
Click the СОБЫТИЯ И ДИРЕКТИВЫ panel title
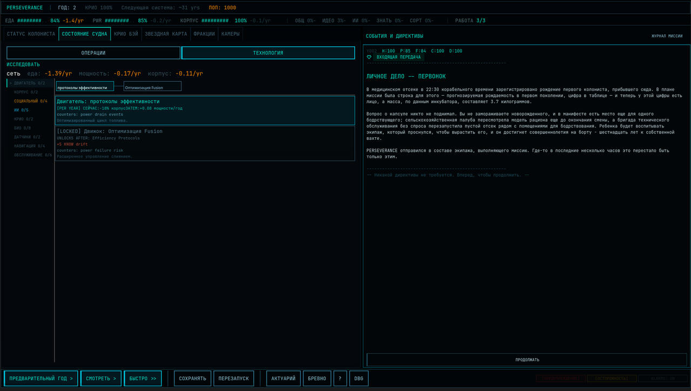click(395, 36)
